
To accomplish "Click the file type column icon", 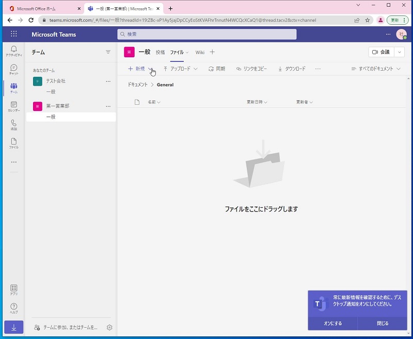I will click(137, 102).
